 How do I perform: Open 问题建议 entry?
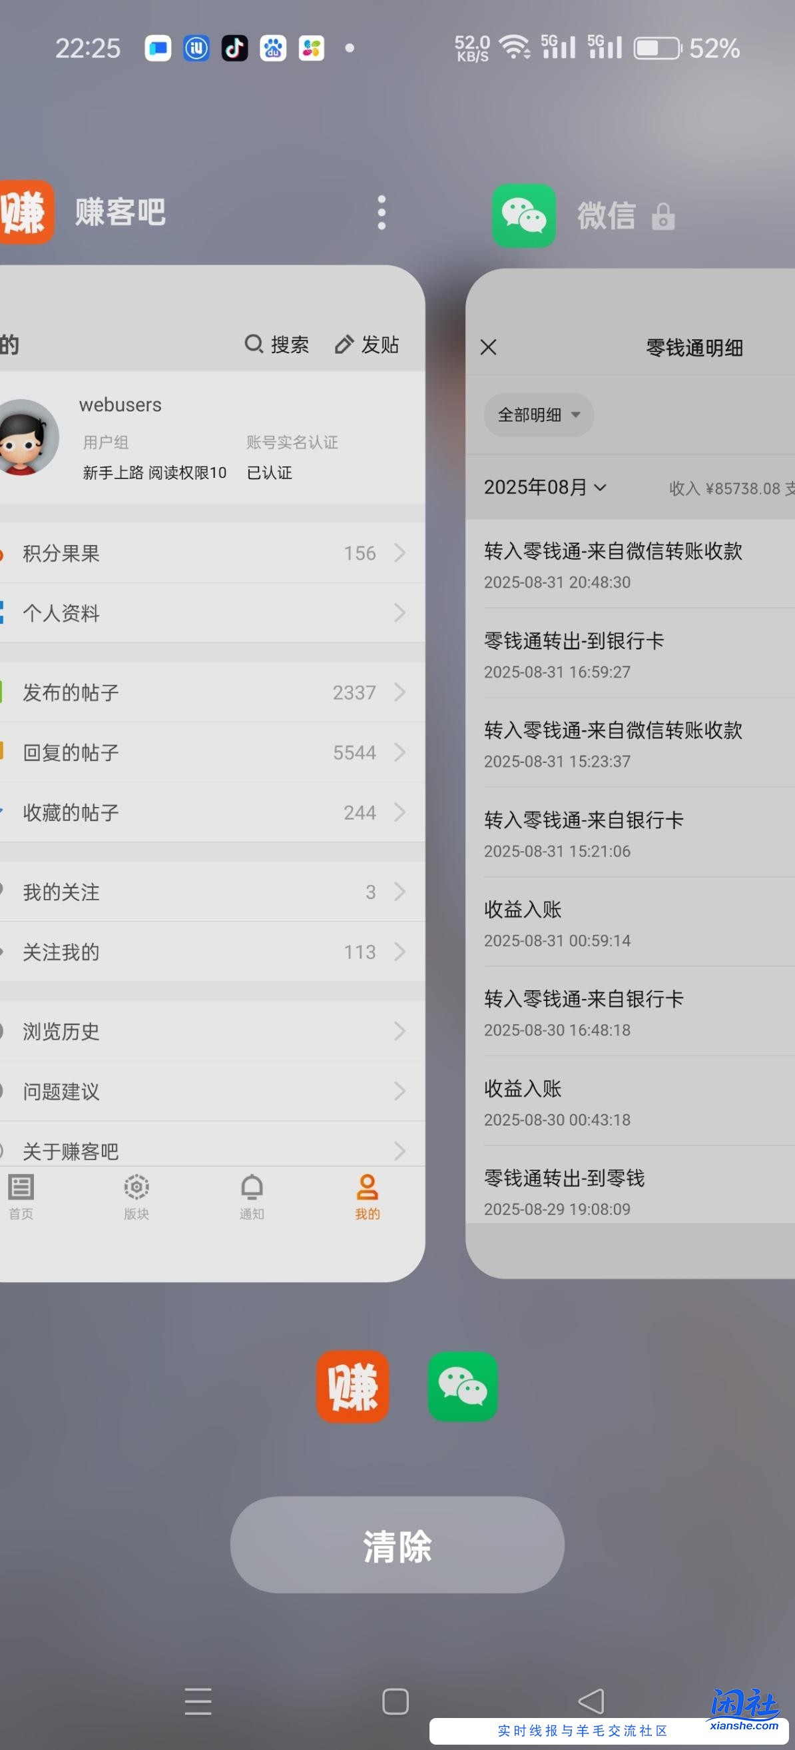pyautogui.click(x=212, y=1091)
